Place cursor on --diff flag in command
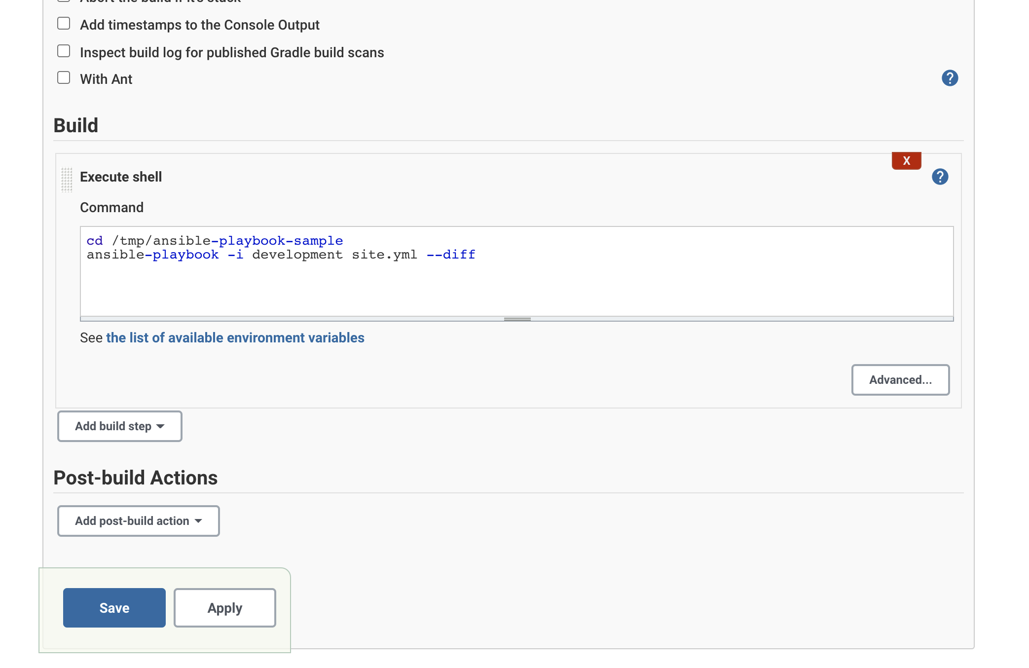The image size is (1029, 668). click(450, 255)
